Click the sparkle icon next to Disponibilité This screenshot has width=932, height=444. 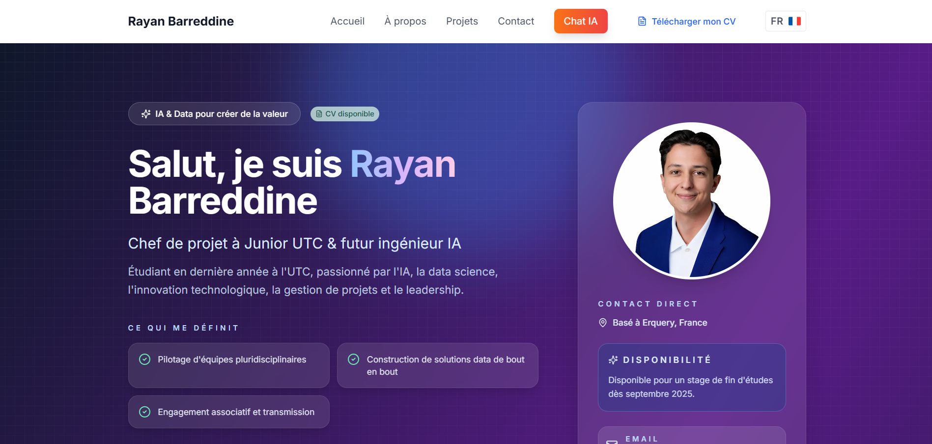(x=613, y=360)
